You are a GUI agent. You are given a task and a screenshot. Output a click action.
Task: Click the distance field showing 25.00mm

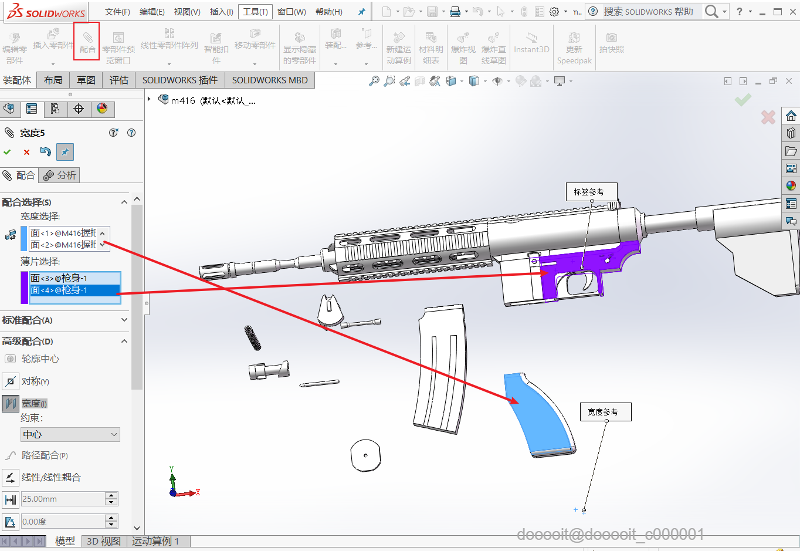(x=62, y=499)
